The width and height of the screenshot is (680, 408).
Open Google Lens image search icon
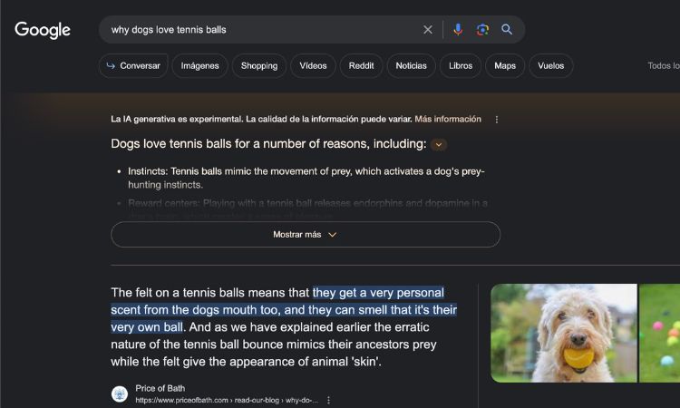[482, 30]
